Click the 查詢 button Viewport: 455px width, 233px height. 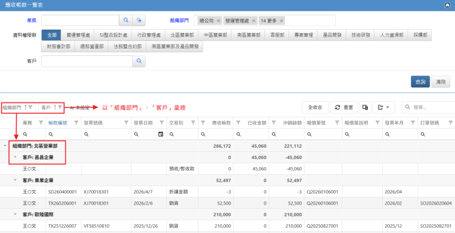[x=421, y=82]
